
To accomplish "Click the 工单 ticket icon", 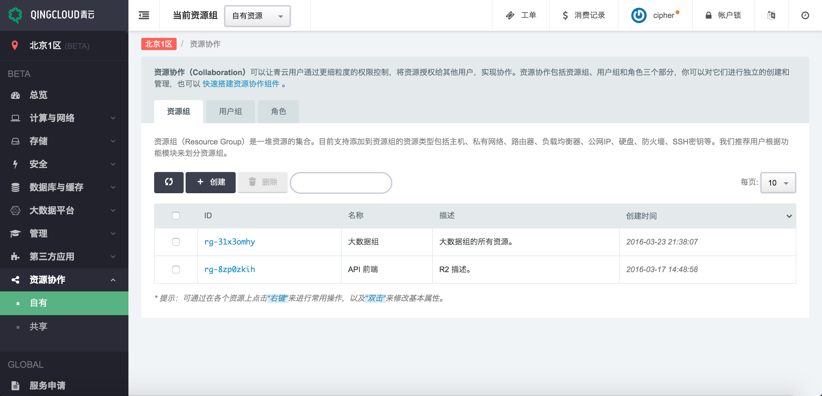I will click(x=510, y=15).
